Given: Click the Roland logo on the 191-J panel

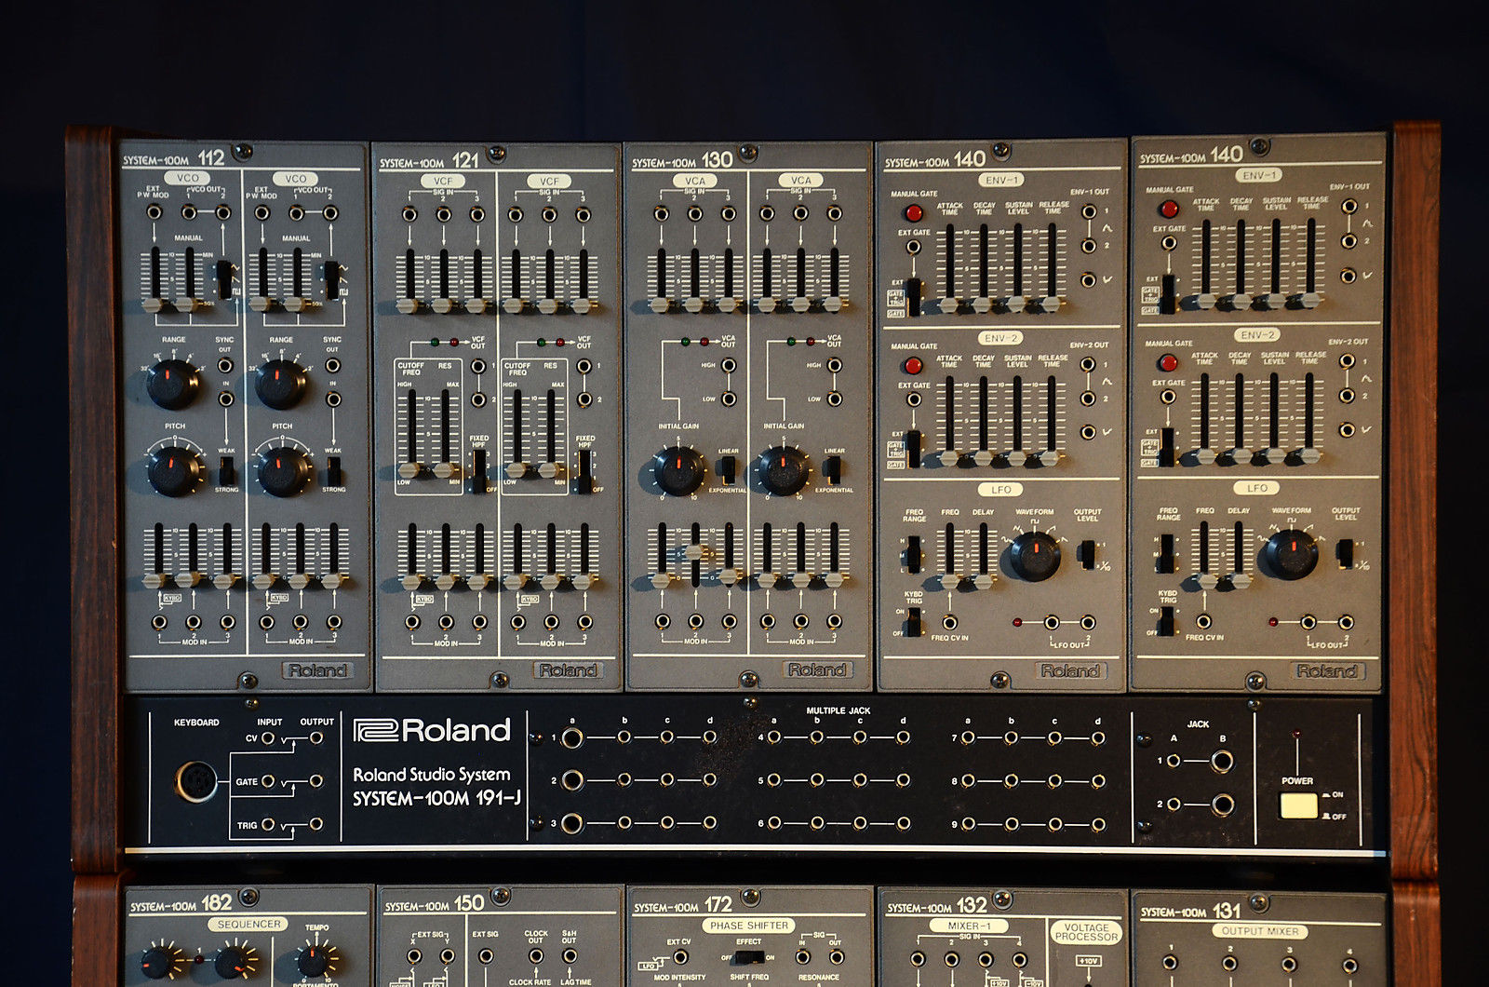Looking at the screenshot, I should [x=433, y=729].
